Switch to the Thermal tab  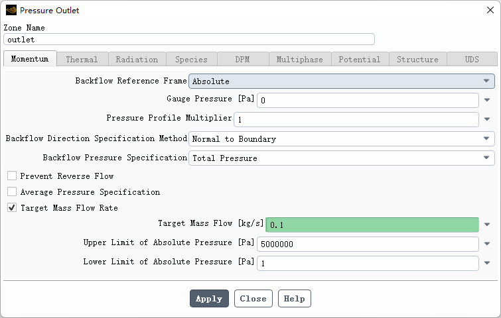tap(82, 60)
